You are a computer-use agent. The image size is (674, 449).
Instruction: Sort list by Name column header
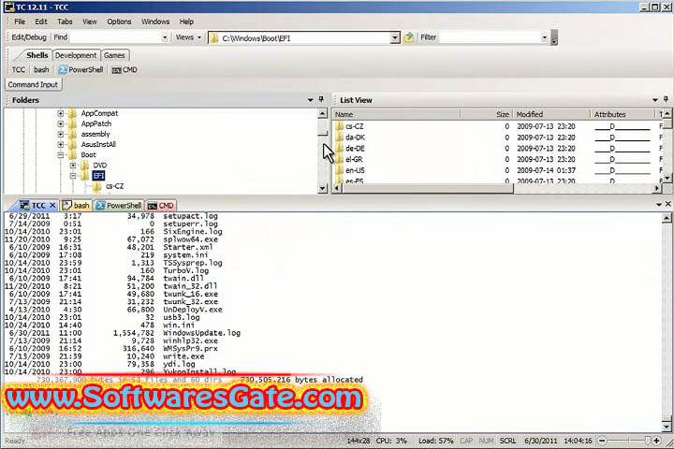coord(396,114)
